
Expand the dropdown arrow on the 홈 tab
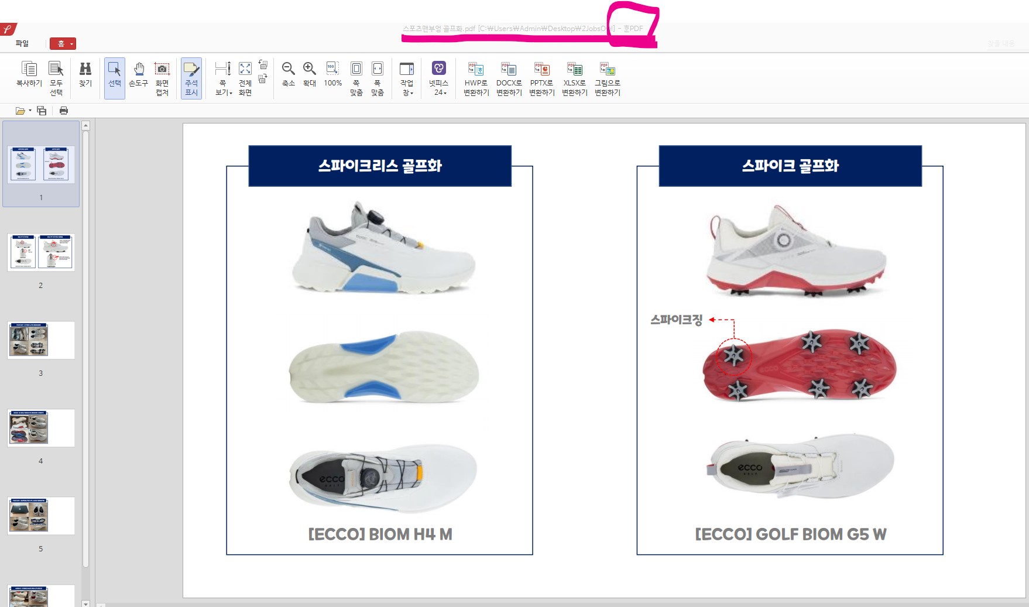click(x=72, y=44)
